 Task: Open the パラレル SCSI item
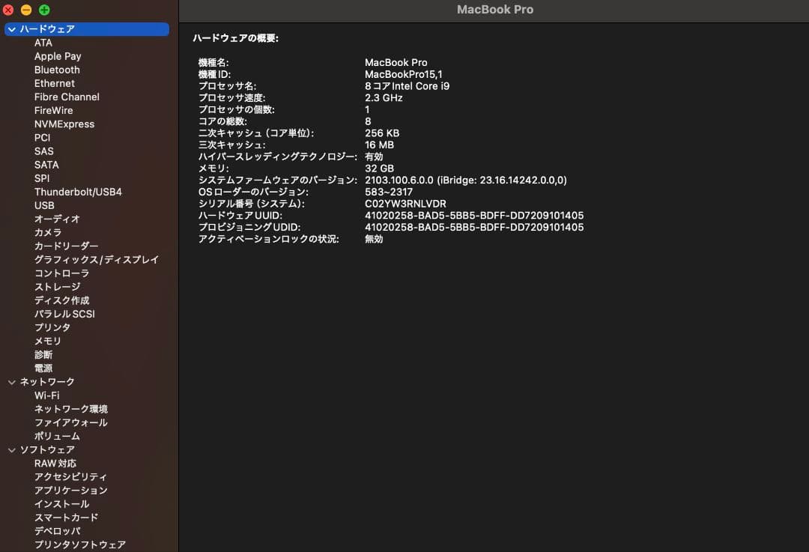tap(64, 314)
